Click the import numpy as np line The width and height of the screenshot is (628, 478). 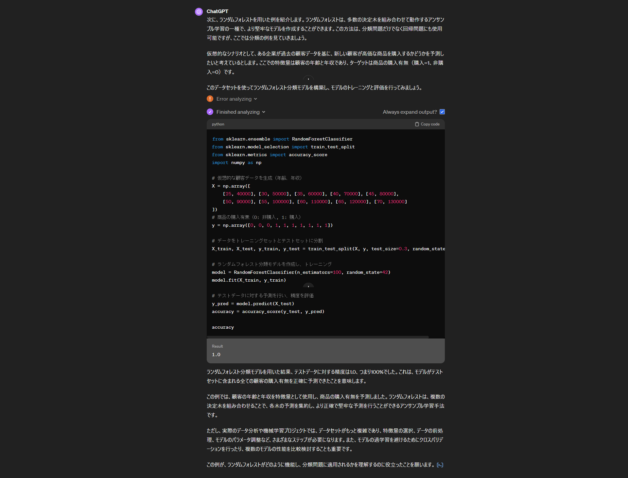coord(236,163)
